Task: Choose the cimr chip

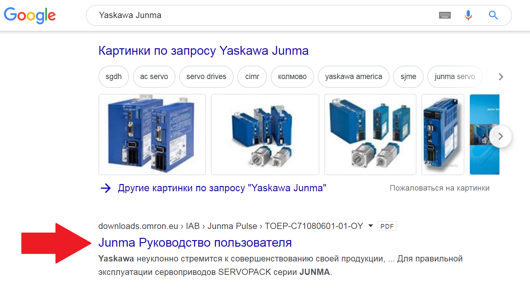Action: click(252, 77)
